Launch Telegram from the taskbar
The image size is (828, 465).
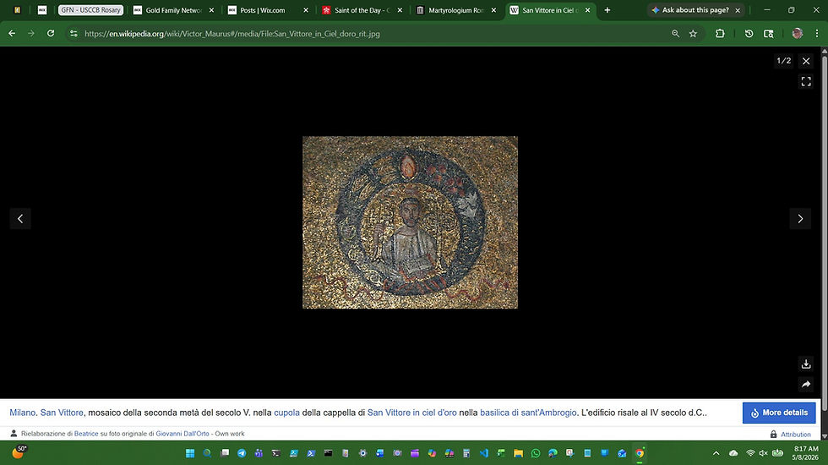point(242,453)
